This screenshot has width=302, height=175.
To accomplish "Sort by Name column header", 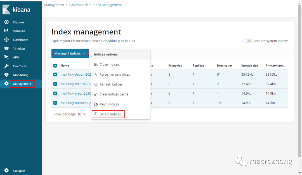I will point(65,66).
